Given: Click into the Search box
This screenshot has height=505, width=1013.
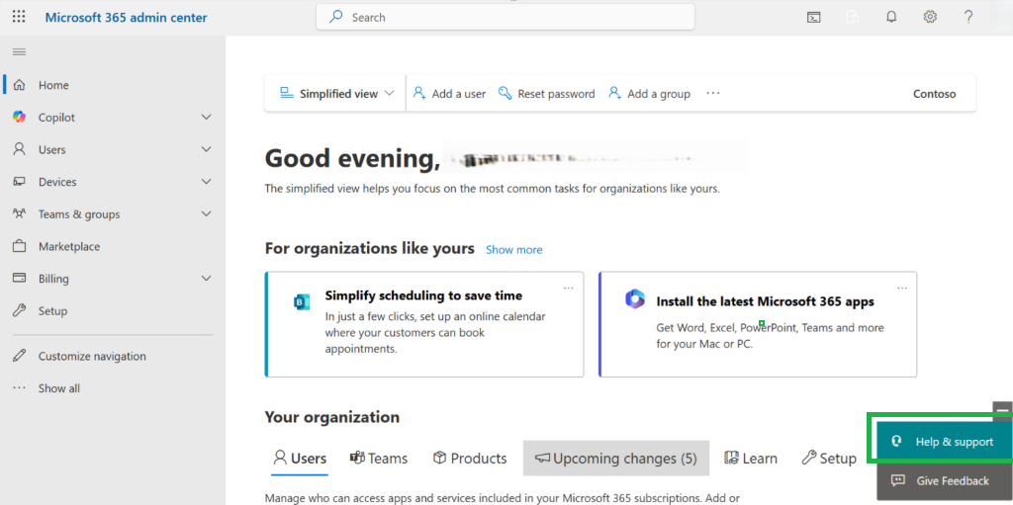Looking at the screenshot, I should coord(506,18).
